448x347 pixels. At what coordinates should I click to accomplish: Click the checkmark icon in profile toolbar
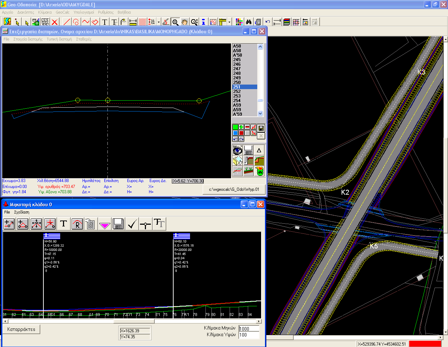point(132,224)
